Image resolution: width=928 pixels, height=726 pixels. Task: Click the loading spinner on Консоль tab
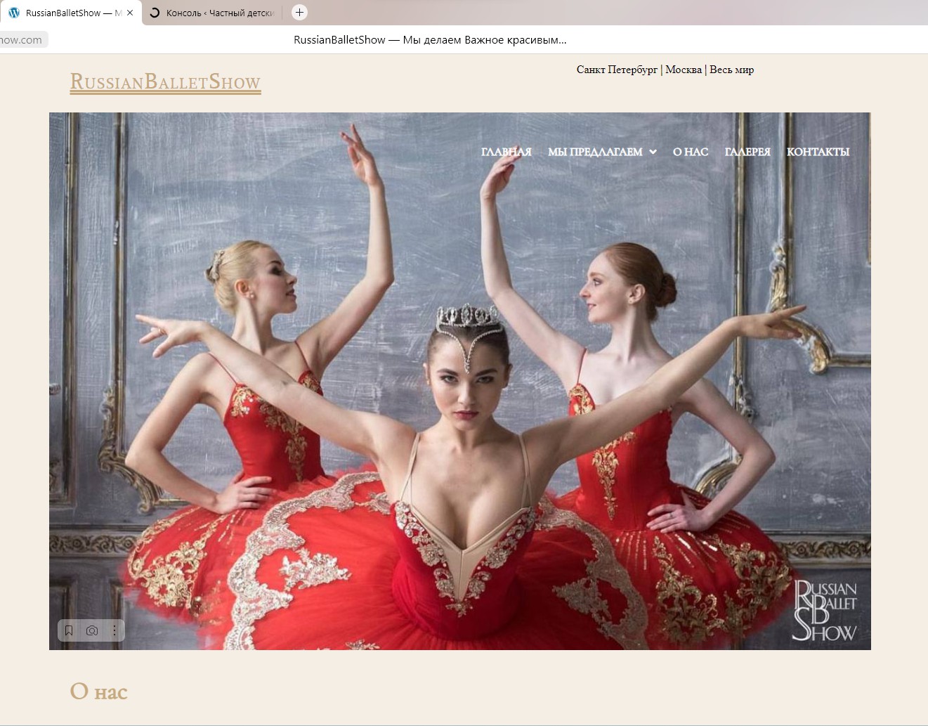point(155,13)
